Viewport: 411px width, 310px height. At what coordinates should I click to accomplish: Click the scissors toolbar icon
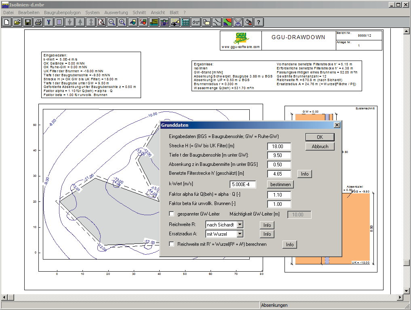pos(238,22)
